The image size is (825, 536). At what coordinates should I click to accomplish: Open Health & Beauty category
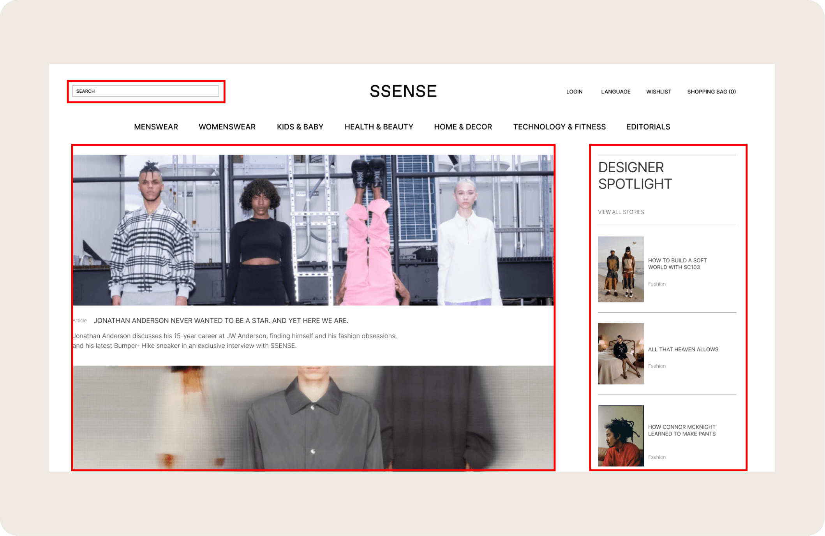point(379,127)
